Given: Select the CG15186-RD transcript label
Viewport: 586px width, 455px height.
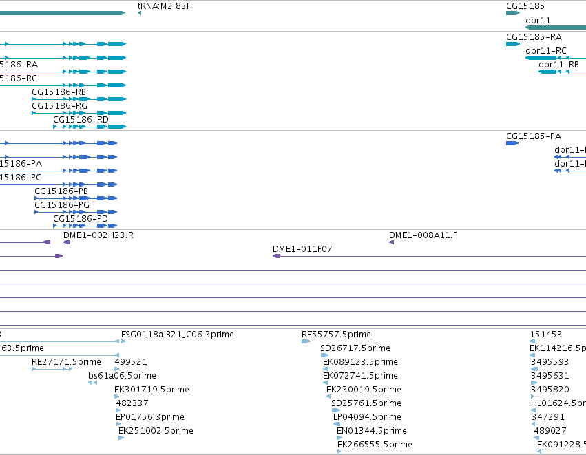Looking at the screenshot, I should (81, 120).
